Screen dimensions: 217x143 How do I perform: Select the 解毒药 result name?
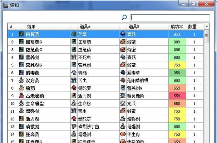pyautogui.click(x=33, y=73)
